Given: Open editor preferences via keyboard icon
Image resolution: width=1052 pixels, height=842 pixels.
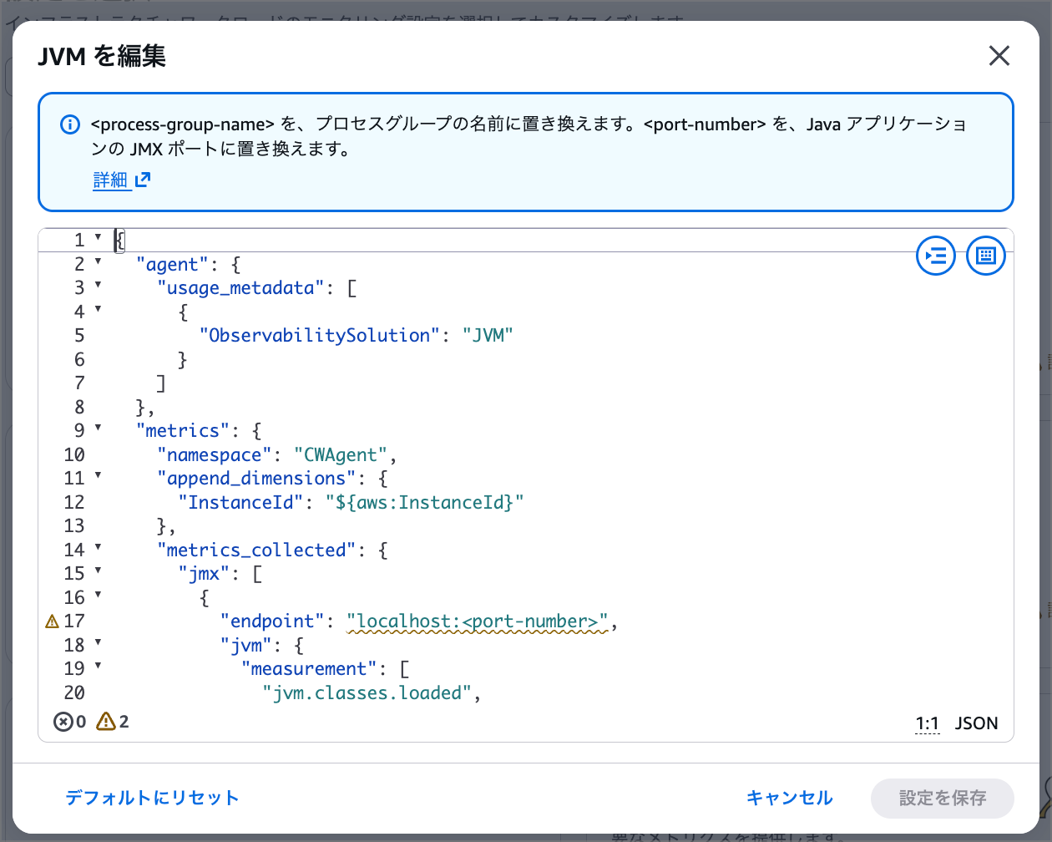Looking at the screenshot, I should tap(986, 256).
